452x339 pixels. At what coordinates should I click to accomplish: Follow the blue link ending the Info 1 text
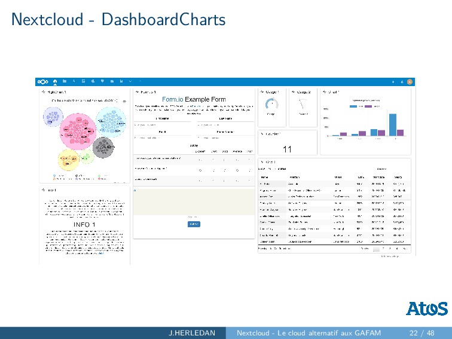pyautogui.click(x=100, y=254)
